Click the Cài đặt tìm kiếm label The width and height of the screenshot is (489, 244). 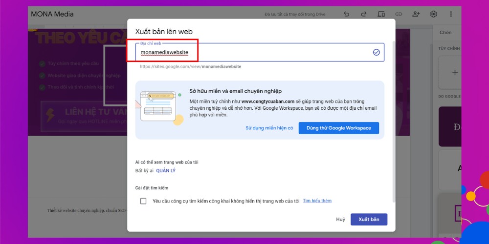(x=152, y=188)
